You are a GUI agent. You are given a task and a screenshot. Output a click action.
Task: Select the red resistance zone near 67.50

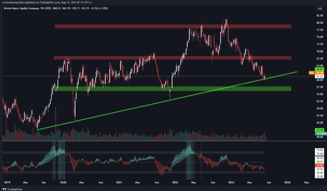173,58
